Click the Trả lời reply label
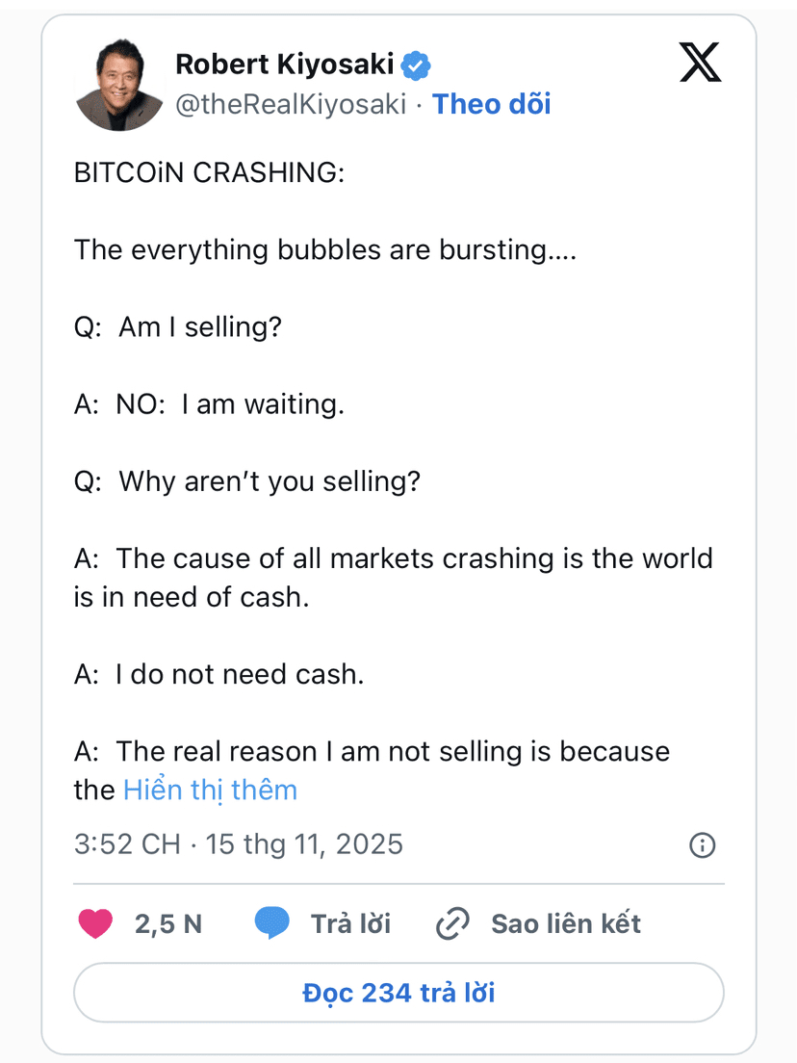797x1063 pixels. [x=350, y=923]
